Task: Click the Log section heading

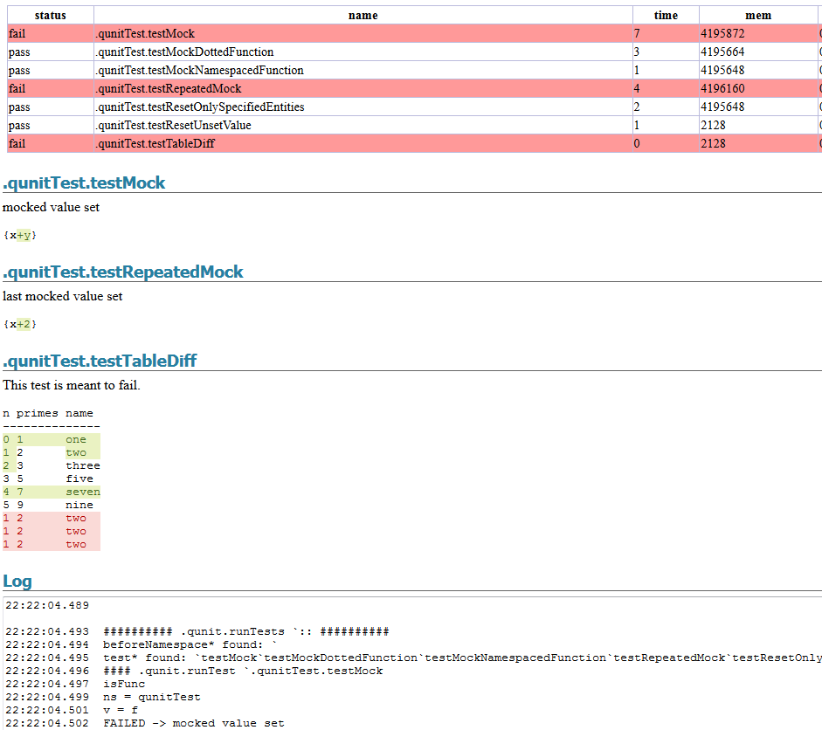Action: [x=17, y=582]
